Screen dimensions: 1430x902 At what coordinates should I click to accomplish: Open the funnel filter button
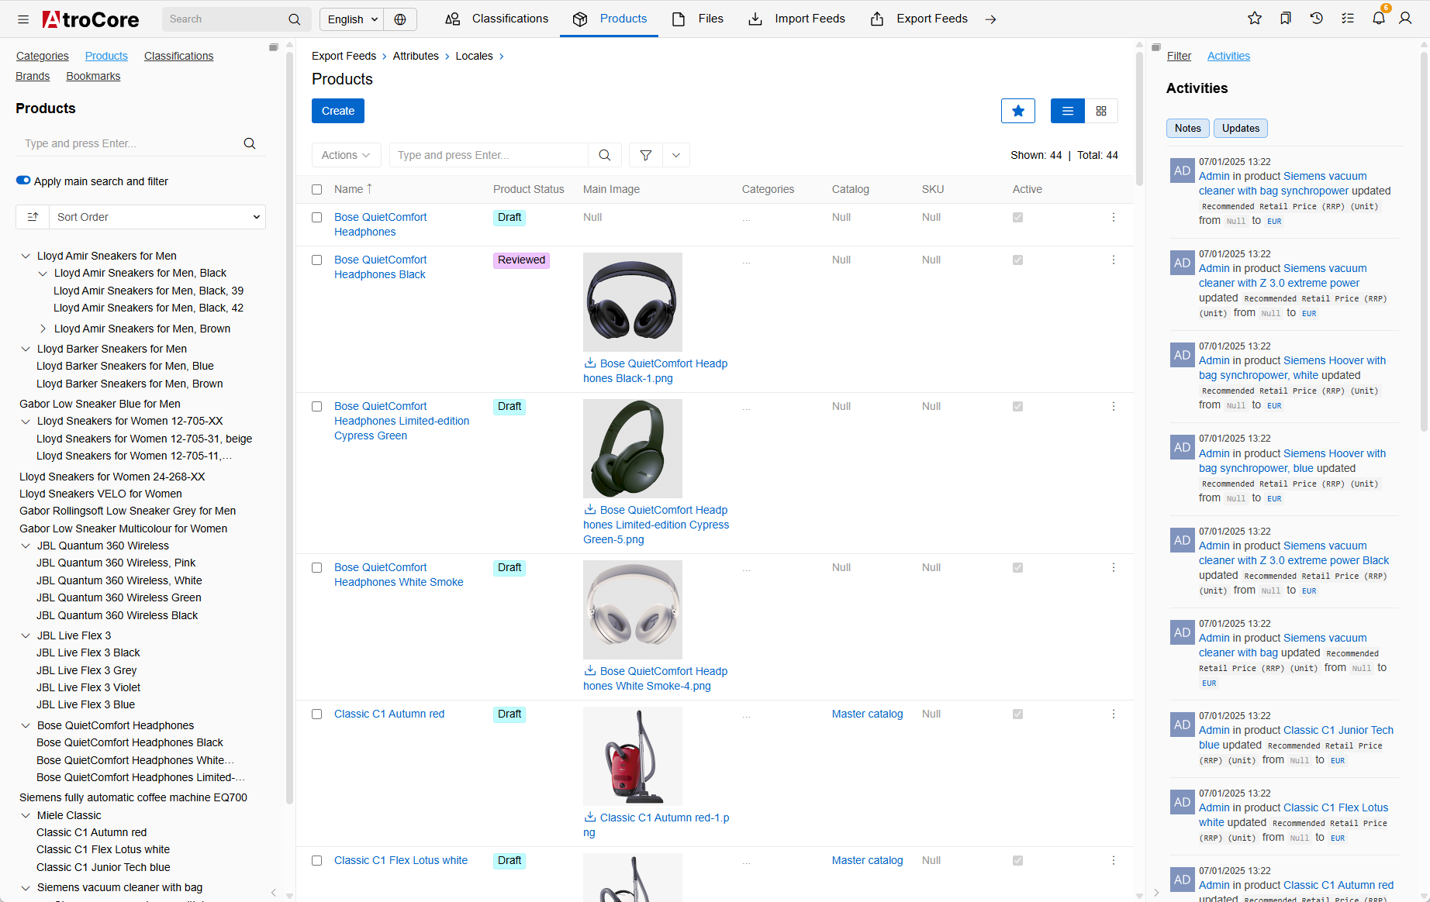[x=646, y=155]
